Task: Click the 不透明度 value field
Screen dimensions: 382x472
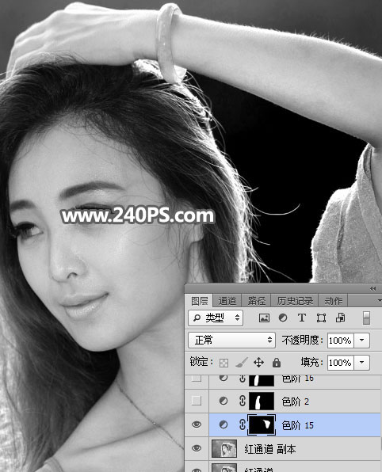Action: click(341, 341)
